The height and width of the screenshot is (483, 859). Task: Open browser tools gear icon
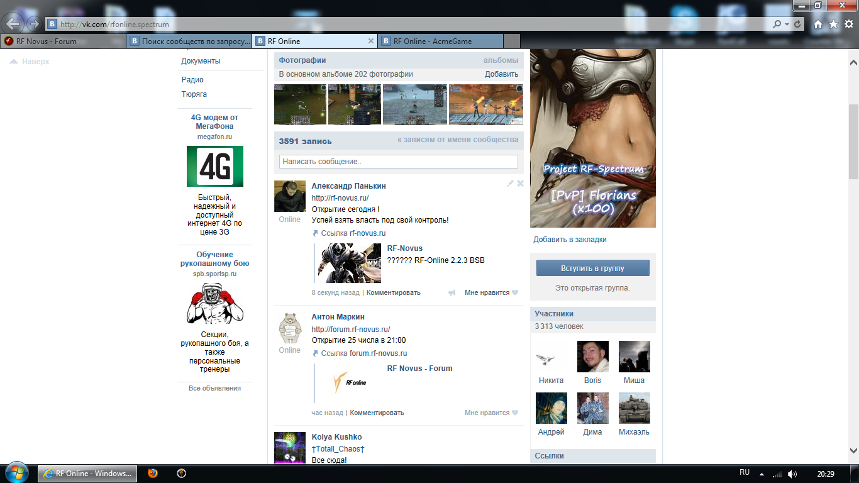[x=848, y=24]
